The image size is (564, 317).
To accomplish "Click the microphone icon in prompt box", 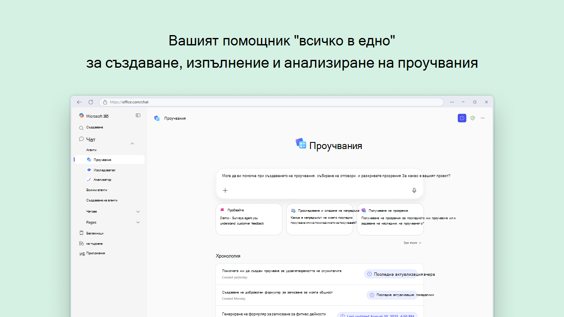I will tap(414, 190).
